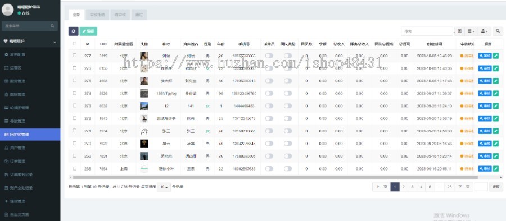Click the blue 审核 button for Id 269
The image size is (506, 221).
[485, 156]
